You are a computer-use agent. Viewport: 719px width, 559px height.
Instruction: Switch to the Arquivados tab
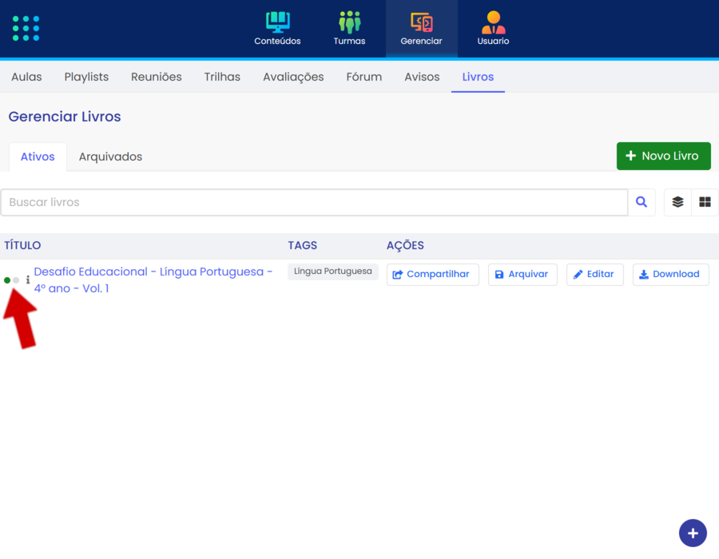coord(110,157)
